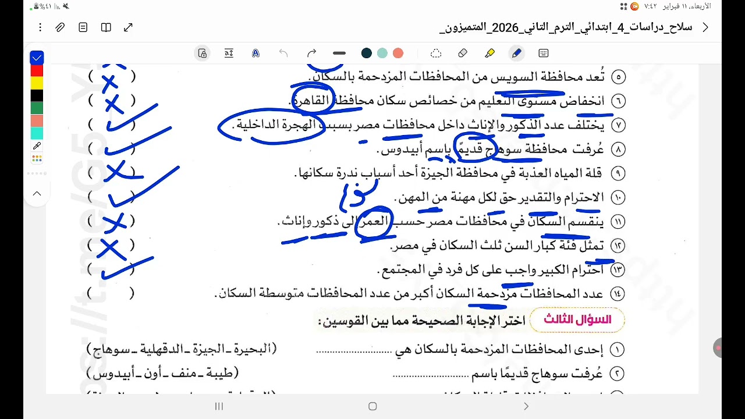The height and width of the screenshot is (419, 745).
Task: Choose the red swatch in side palette
Action: pyautogui.click(x=37, y=70)
